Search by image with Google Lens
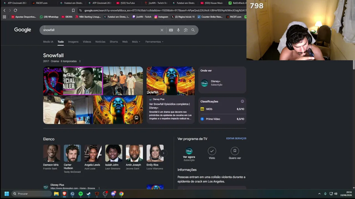 click(x=186, y=30)
